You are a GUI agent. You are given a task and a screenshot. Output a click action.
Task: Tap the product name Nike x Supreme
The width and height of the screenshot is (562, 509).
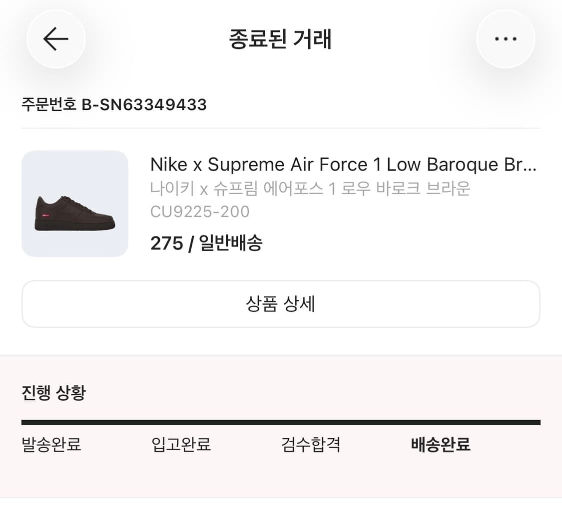coord(344,164)
